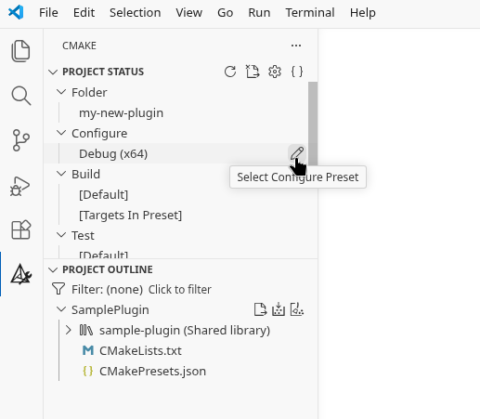The width and height of the screenshot is (480, 419).
Task: Open the Run and Debug view
Action: point(20,186)
